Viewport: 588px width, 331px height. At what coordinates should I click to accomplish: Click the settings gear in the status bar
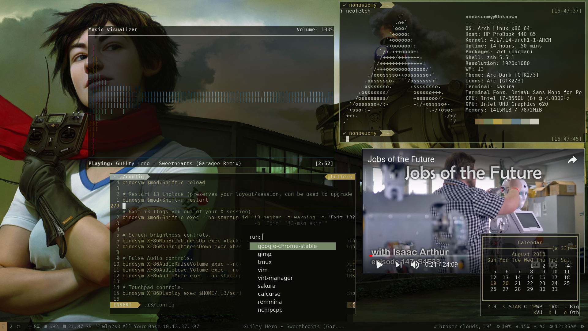coord(582,326)
